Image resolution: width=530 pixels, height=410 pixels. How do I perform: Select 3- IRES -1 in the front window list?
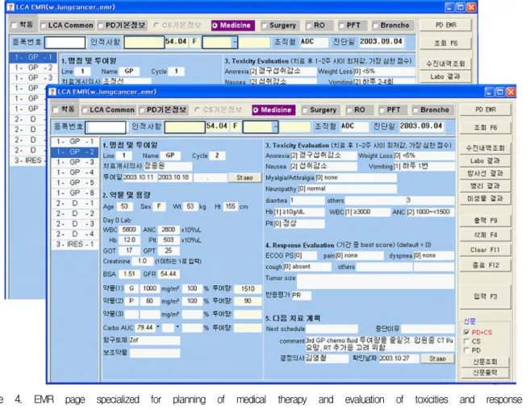coord(75,244)
